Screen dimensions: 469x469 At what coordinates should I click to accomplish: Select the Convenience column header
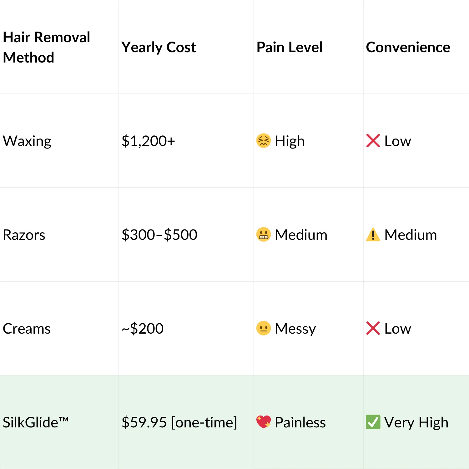click(x=408, y=47)
